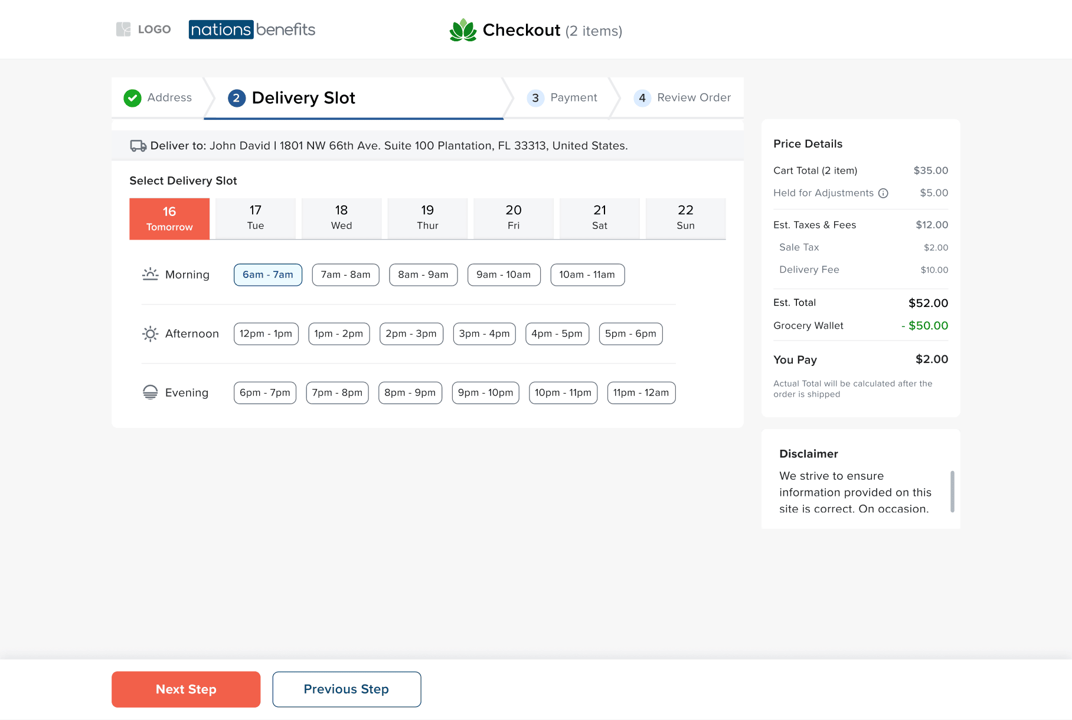
Task: Select the 3pm - 4pm afternoon slot
Action: (x=484, y=333)
